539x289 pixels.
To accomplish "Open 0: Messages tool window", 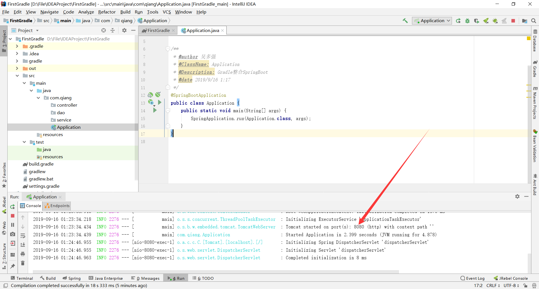I will click(145, 278).
